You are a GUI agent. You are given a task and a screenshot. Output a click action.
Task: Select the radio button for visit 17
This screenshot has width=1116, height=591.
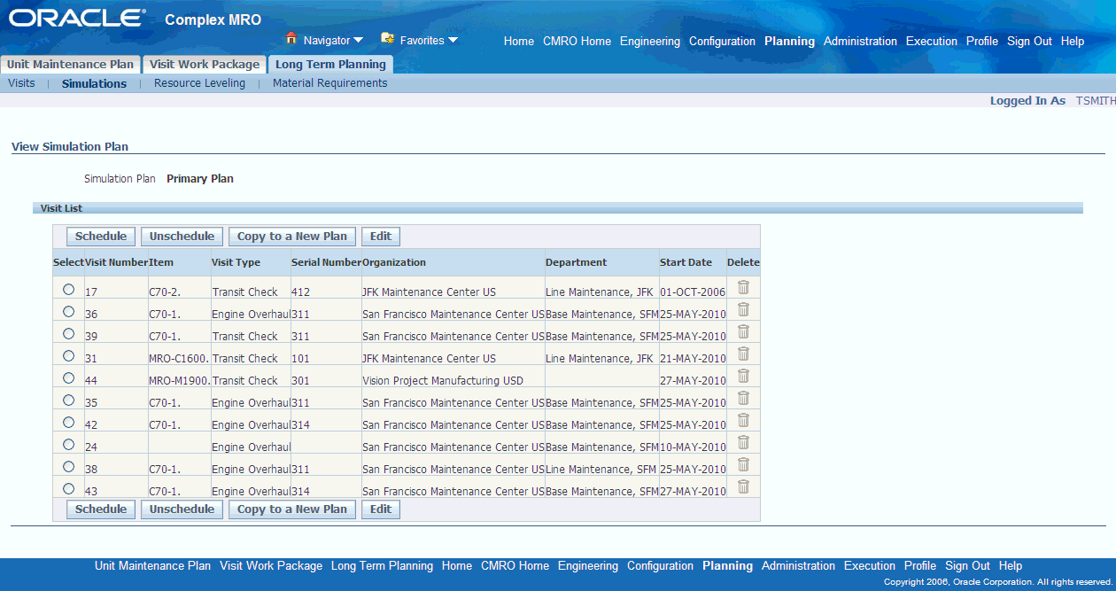pyautogui.click(x=68, y=290)
